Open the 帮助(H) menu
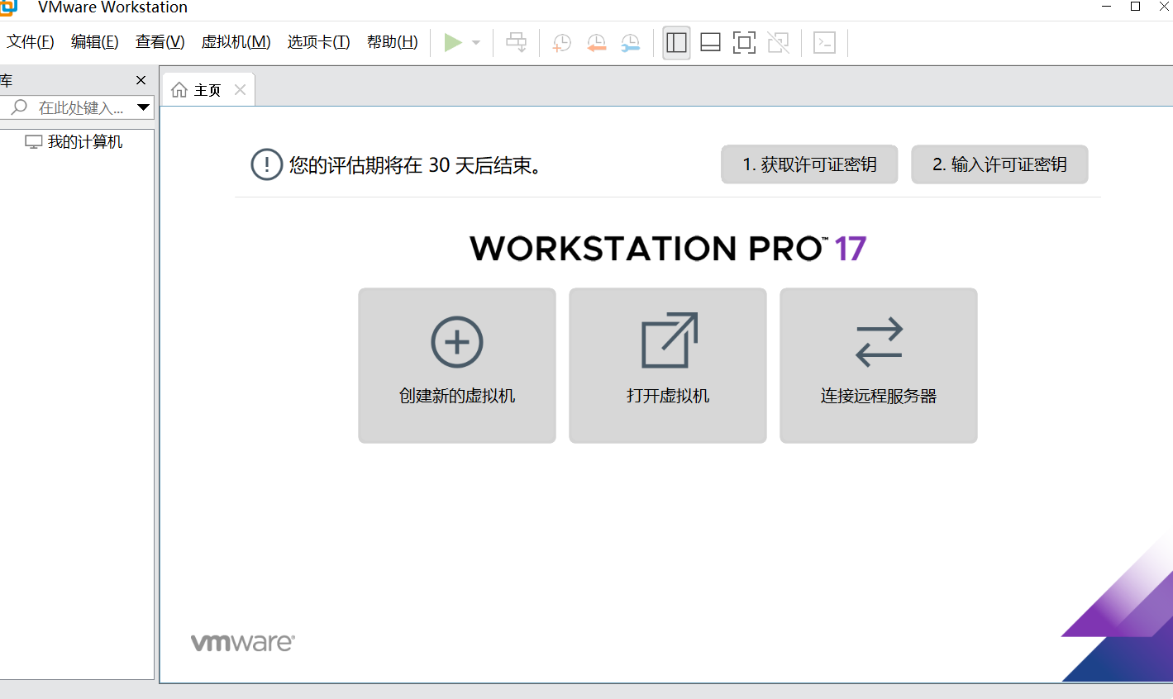Image resolution: width=1173 pixels, height=699 pixels. pyautogui.click(x=393, y=42)
